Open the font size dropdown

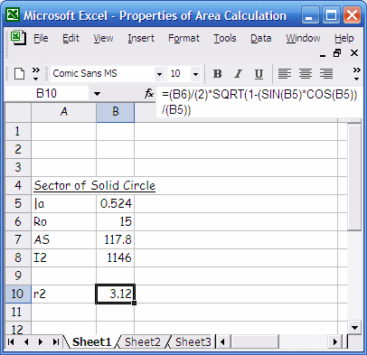[195, 74]
